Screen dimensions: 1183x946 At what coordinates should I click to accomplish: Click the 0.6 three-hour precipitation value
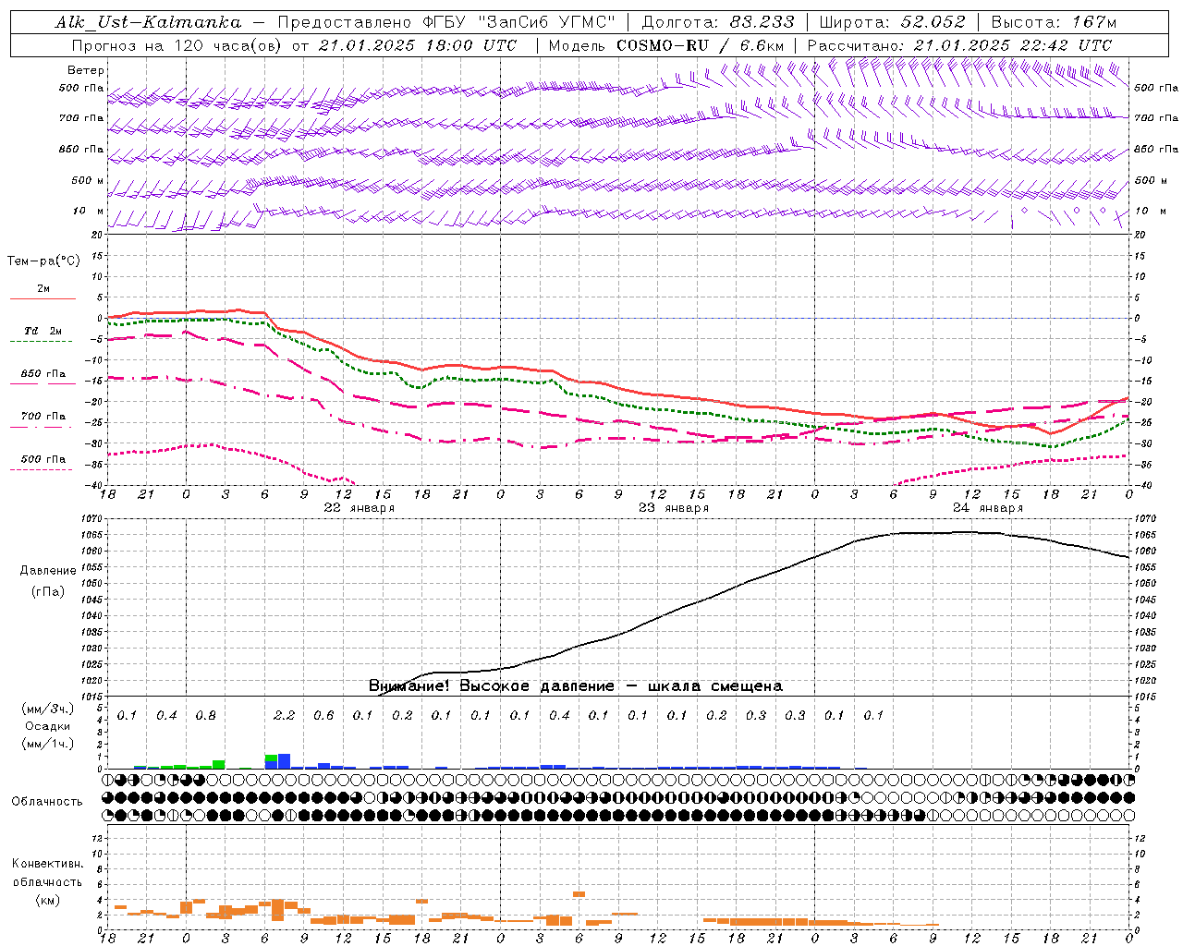323,716
